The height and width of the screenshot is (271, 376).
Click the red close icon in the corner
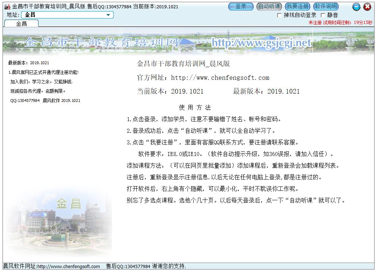[x=367, y=7]
